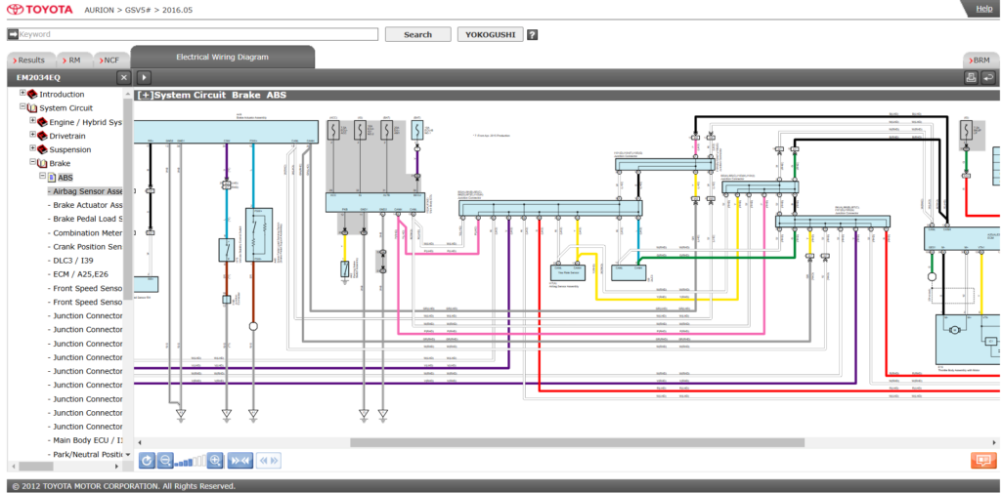The height and width of the screenshot is (493, 1001).
Task: Click in the Keyword search field
Action: 197,34
